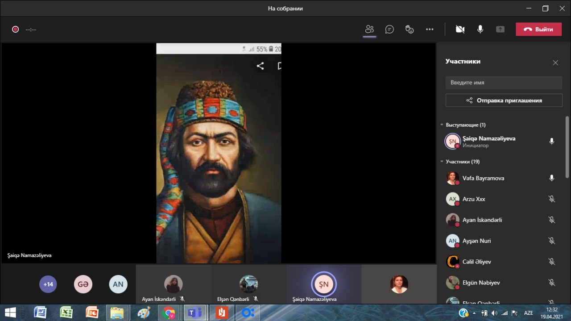Select participant Ayşən Nuri
The width and height of the screenshot is (571, 321).
[x=501, y=241]
